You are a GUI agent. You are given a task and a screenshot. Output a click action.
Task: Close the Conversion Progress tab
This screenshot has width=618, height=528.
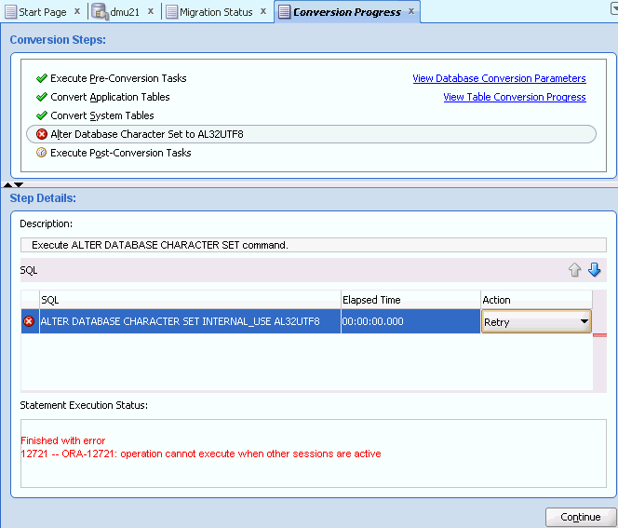(411, 11)
